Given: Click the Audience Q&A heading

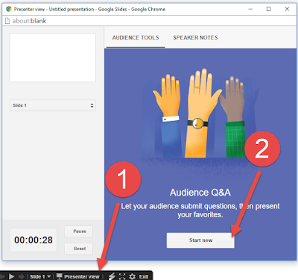Looking at the screenshot, I should coord(200,193).
